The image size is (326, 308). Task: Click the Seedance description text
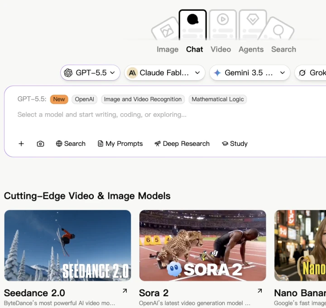[59, 303]
